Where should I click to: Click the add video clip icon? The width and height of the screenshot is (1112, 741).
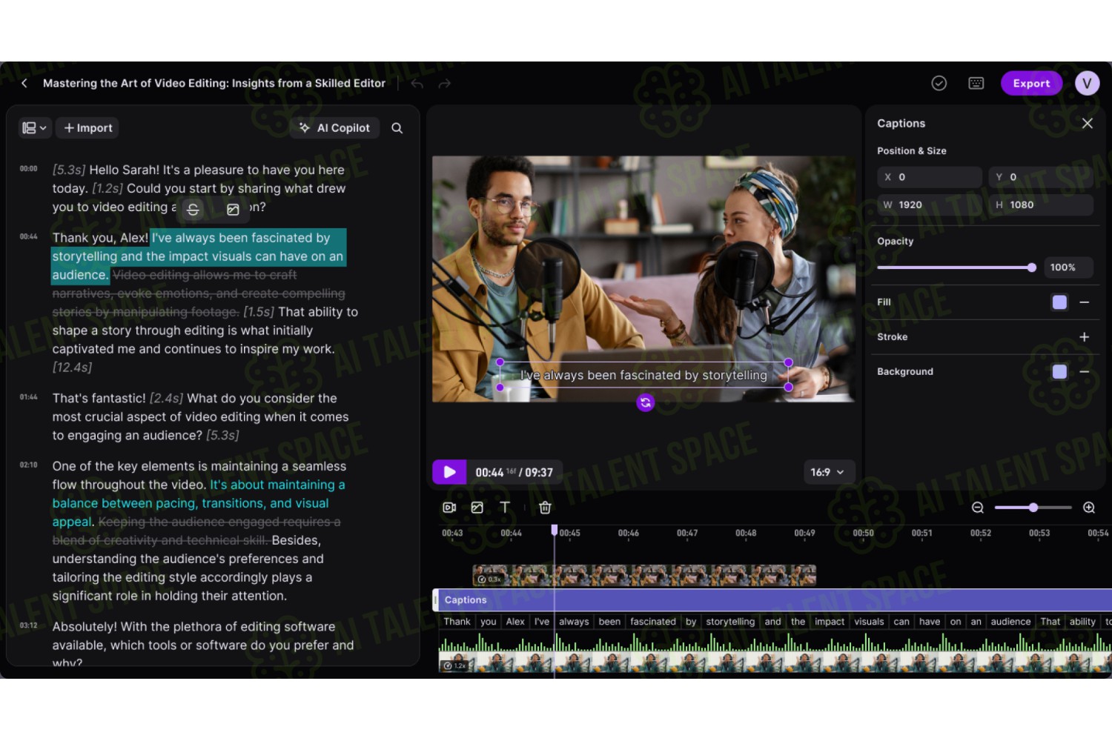click(x=449, y=508)
